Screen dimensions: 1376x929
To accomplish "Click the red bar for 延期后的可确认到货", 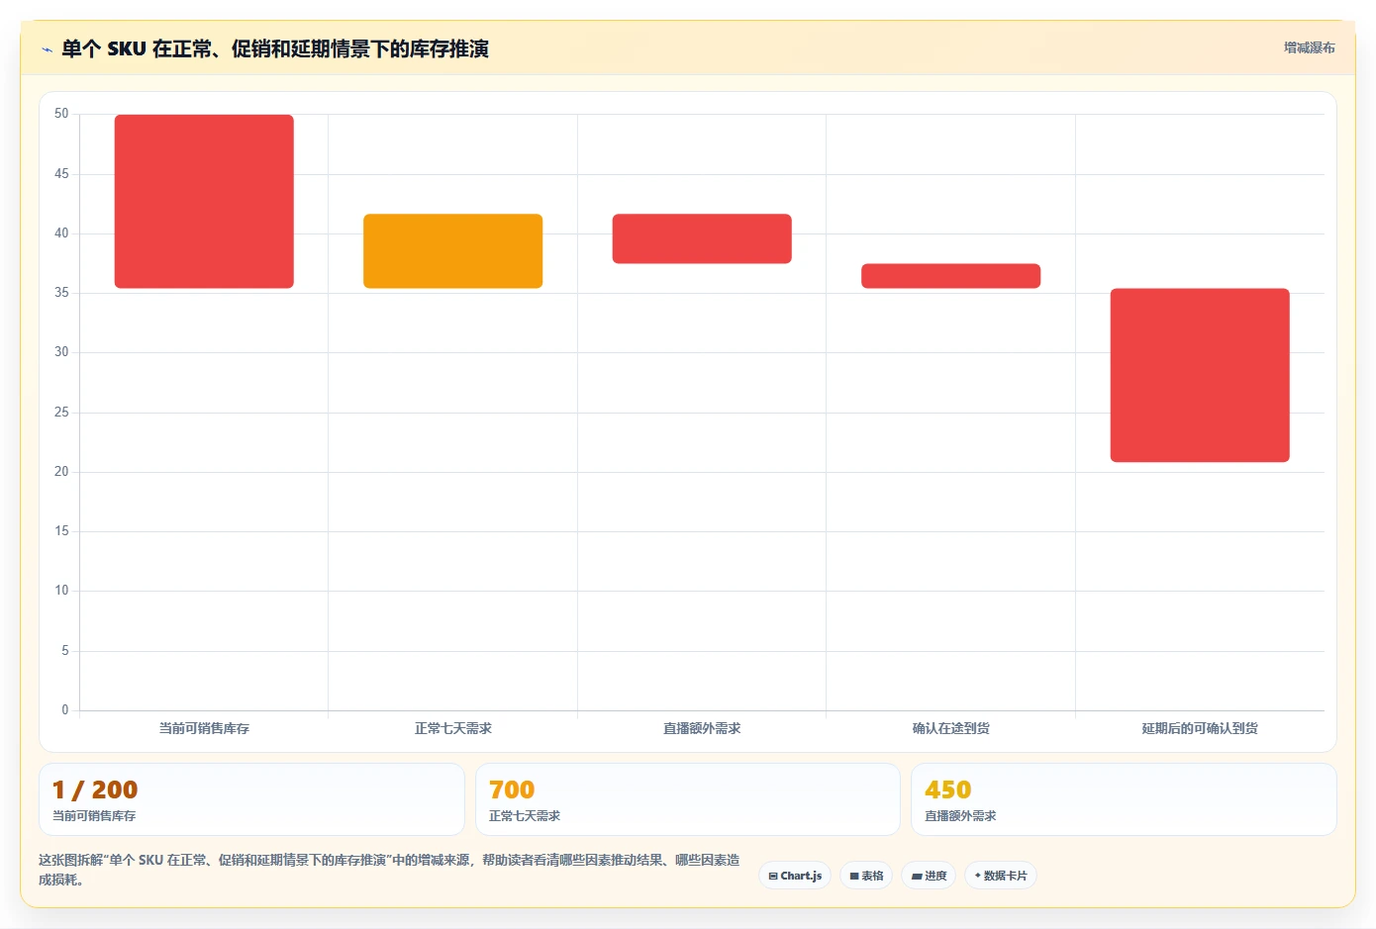I will tap(1200, 375).
